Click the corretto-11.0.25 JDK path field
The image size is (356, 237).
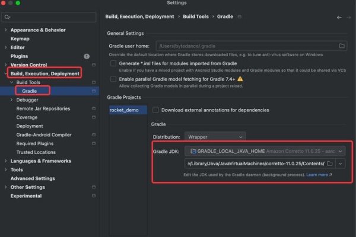point(256,164)
